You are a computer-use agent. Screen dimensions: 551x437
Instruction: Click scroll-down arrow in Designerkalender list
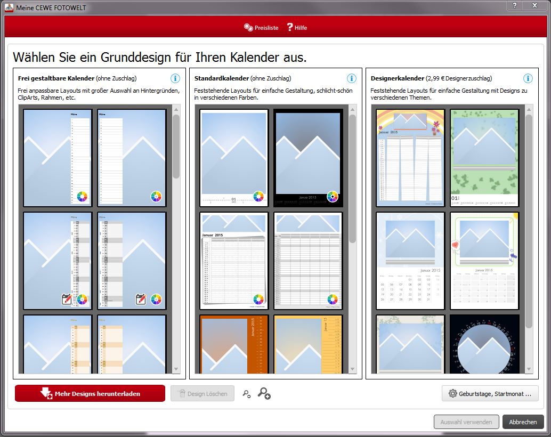click(529, 369)
